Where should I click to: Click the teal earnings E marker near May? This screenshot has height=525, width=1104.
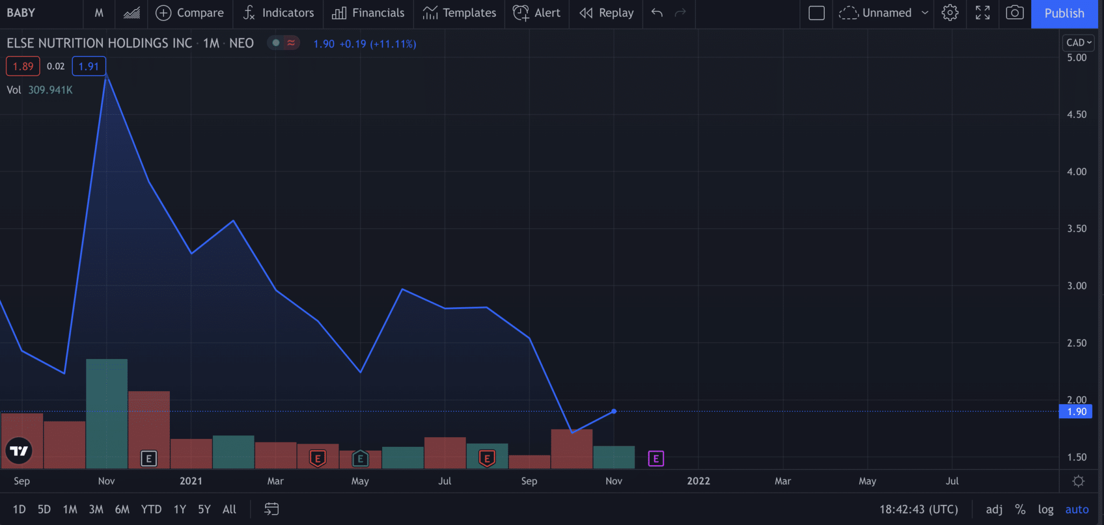click(360, 459)
